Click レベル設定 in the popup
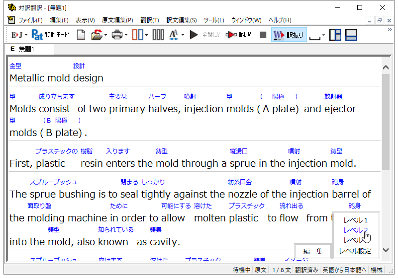The width and height of the screenshot is (398, 278). click(x=355, y=251)
